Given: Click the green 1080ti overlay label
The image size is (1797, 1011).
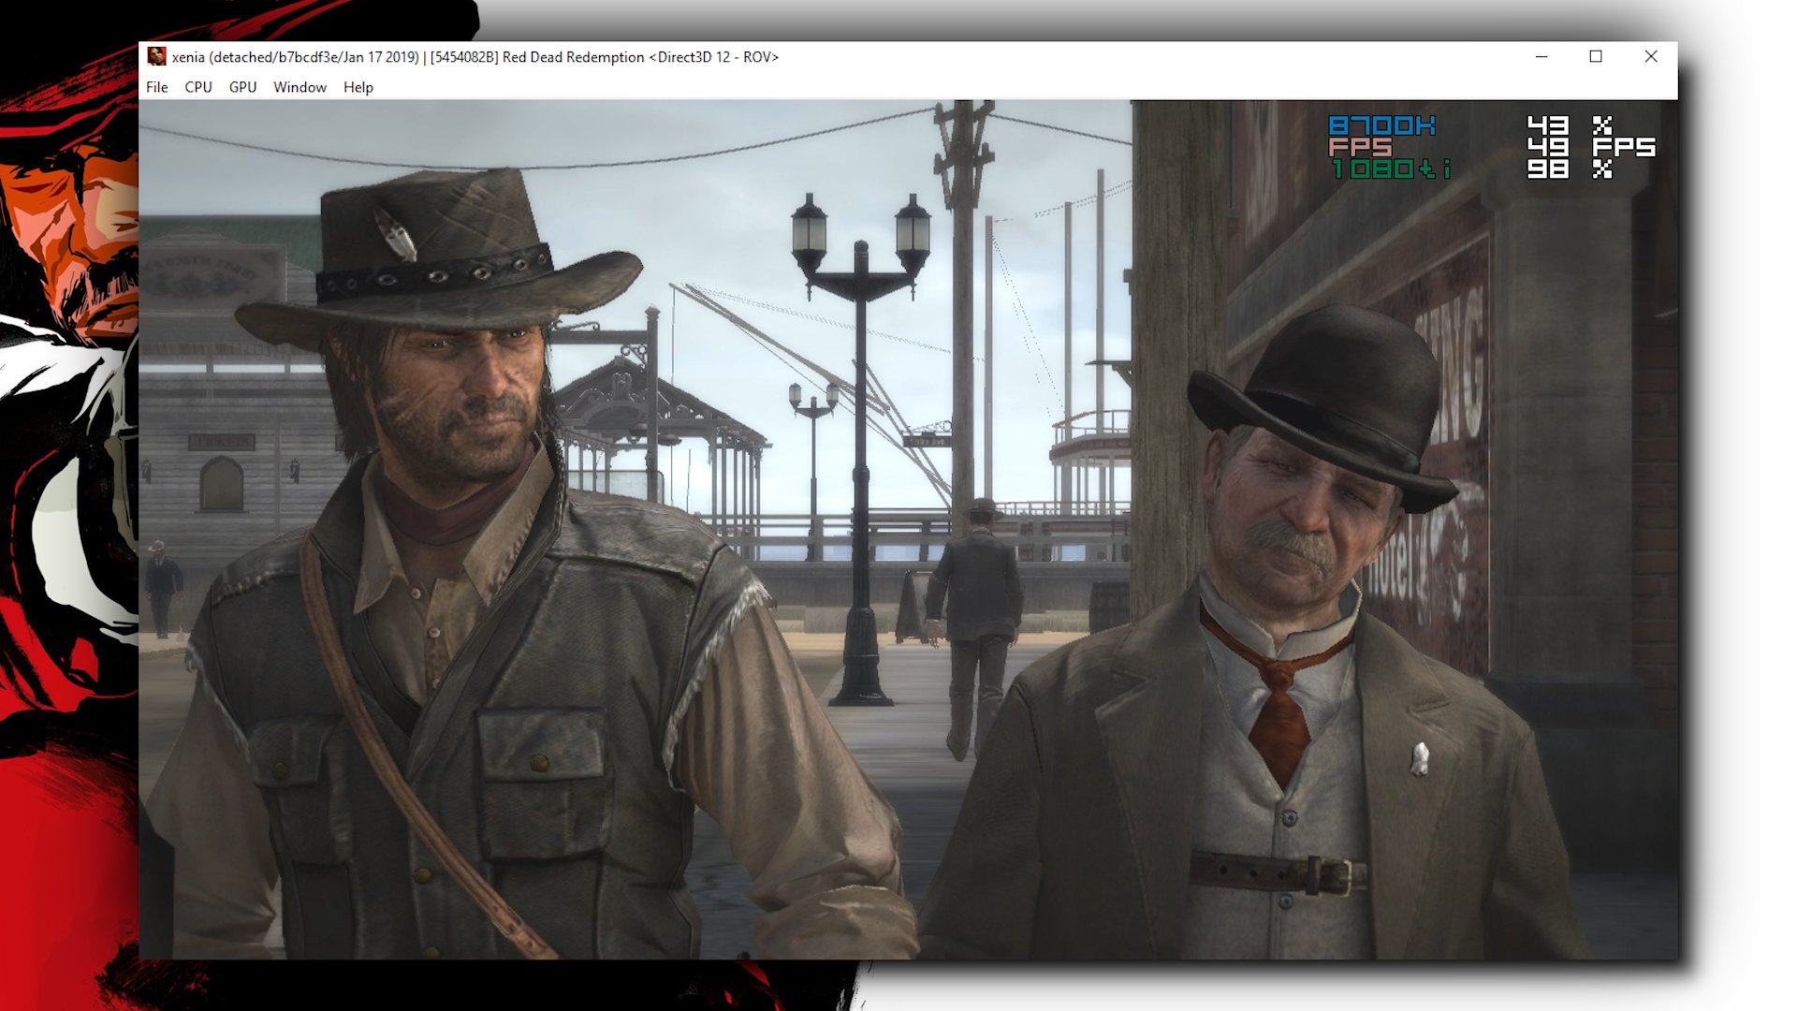Looking at the screenshot, I should (1391, 169).
